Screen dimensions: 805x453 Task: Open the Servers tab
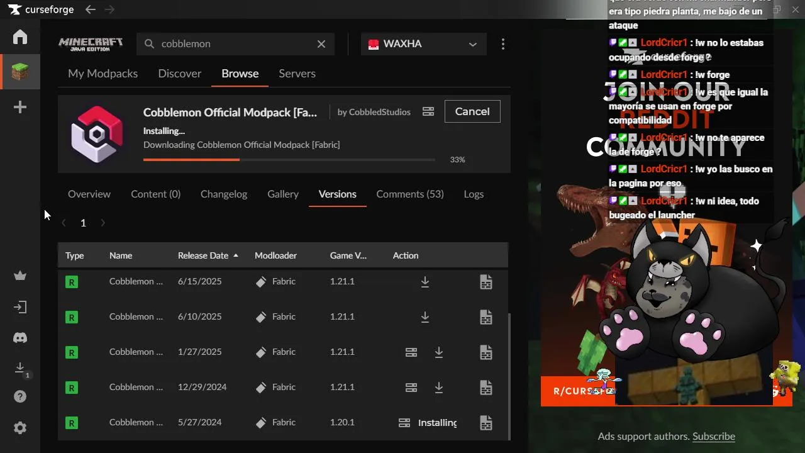297,74
